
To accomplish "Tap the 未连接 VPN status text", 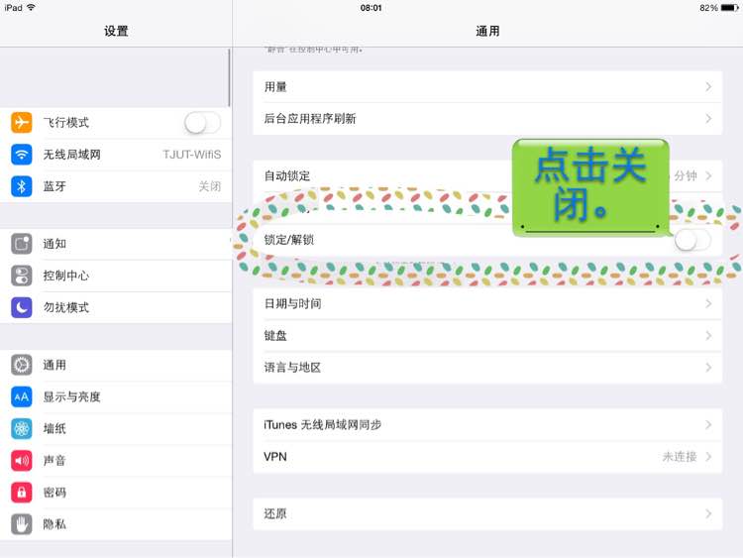I will [x=680, y=457].
